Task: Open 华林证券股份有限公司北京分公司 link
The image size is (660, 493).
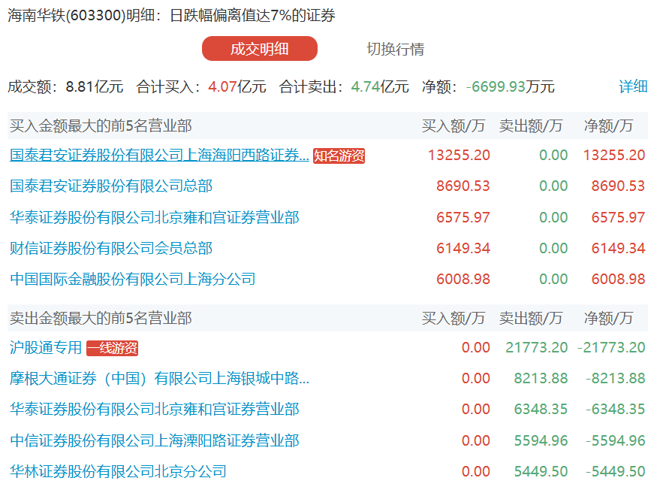Action: pyautogui.click(x=119, y=471)
